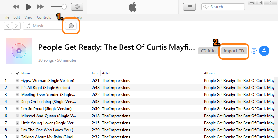Click the 20 songs • 50 minutes summary
Viewport: 278px width, 138px height.
click(57, 60)
